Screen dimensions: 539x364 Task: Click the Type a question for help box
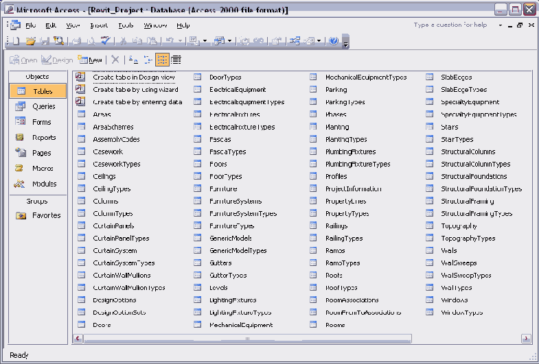[450, 25]
